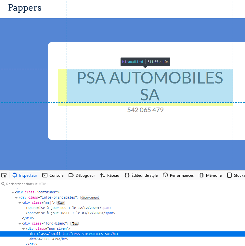This screenshot has width=245, height=246.
Task: Click the Mémoire chip icon
Action: click(201, 175)
